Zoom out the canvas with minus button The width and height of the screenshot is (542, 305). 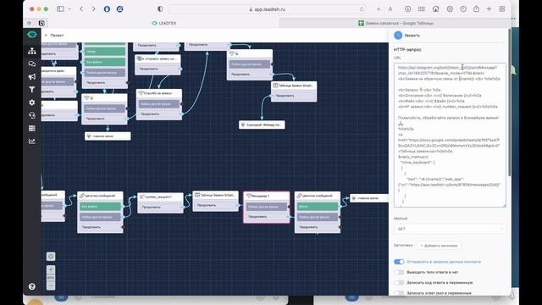point(51,286)
